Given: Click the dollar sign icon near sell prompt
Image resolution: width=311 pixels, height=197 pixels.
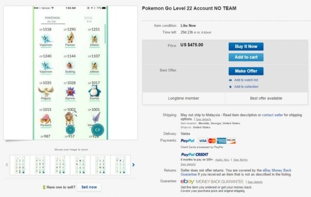Looking at the screenshot, I should point(44,187).
